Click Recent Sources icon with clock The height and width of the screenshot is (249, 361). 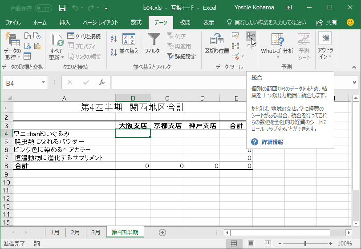tap(37, 36)
